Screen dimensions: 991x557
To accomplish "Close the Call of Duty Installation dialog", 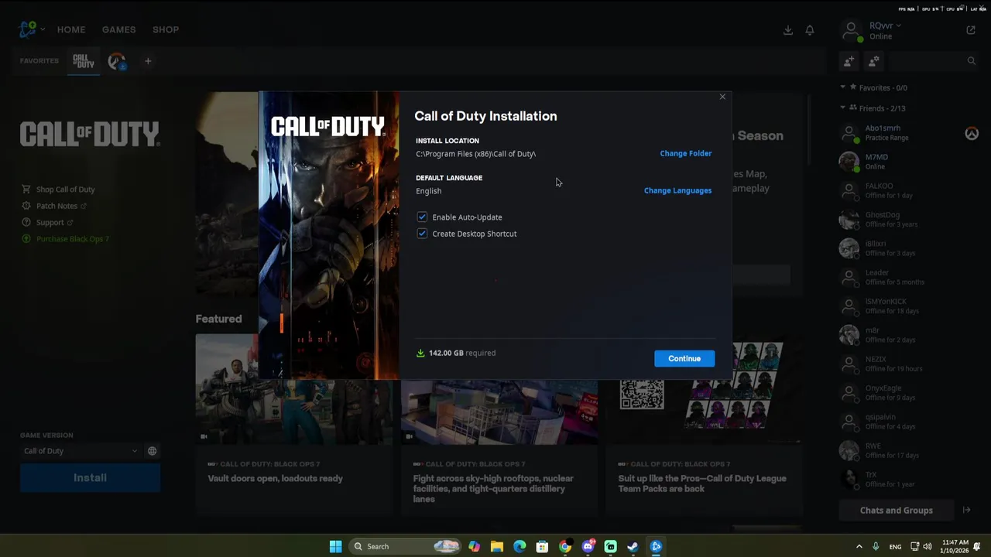I will point(722,97).
